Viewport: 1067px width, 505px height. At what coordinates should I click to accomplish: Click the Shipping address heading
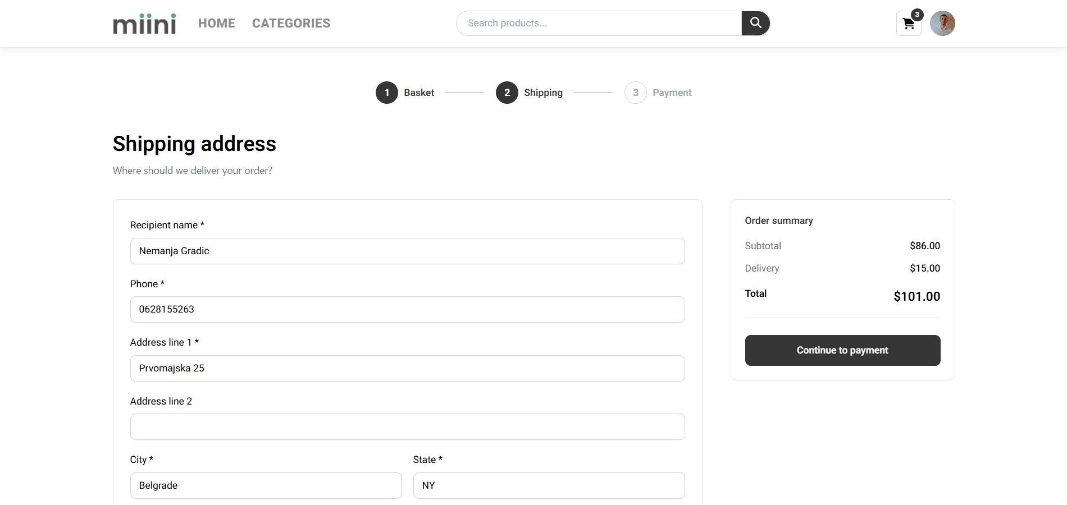[194, 144]
